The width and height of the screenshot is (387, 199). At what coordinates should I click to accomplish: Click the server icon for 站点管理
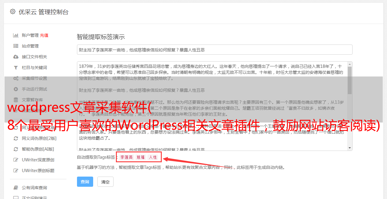16,46
